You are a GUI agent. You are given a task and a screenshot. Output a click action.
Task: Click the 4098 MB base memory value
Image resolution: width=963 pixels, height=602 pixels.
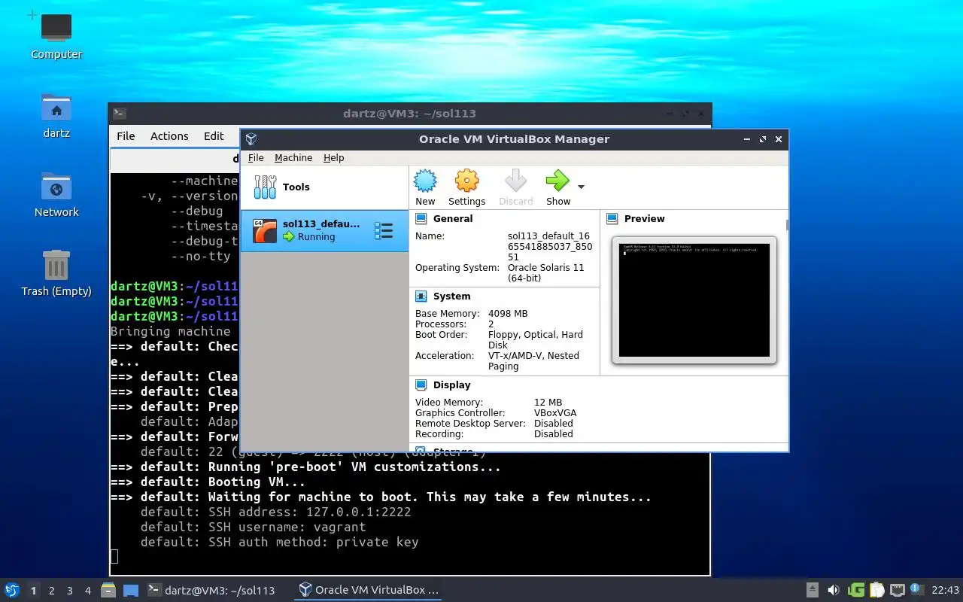click(508, 314)
